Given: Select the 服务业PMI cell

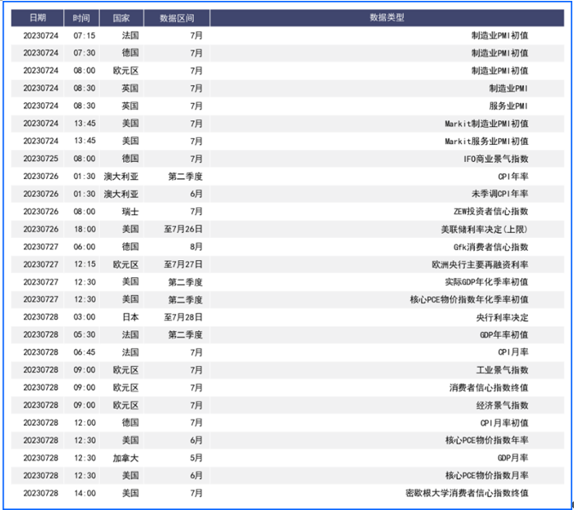Looking at the screenshot, I should pyautogui.click(x=508, y=106).
